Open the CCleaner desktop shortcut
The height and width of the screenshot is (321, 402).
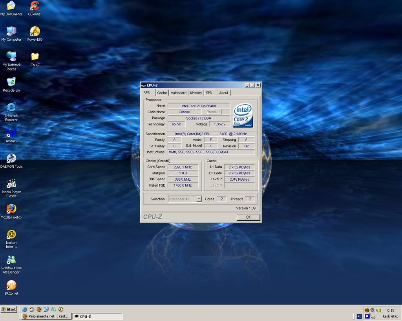pos(35,6)
